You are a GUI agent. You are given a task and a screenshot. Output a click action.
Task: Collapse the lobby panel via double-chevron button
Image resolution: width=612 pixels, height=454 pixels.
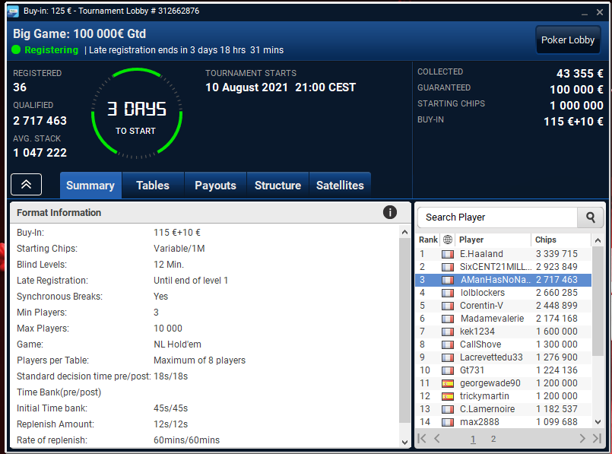pos(26,184)
